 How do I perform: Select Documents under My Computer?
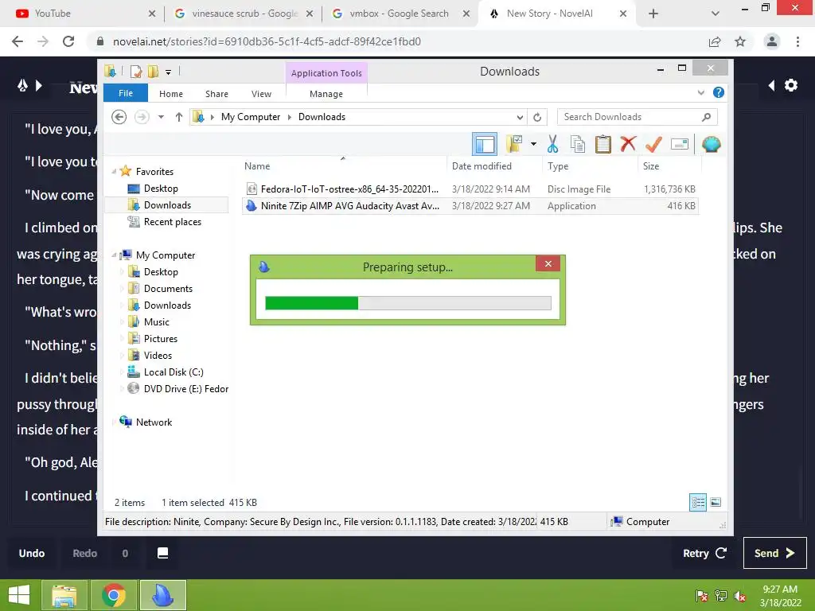pos(169,288)
